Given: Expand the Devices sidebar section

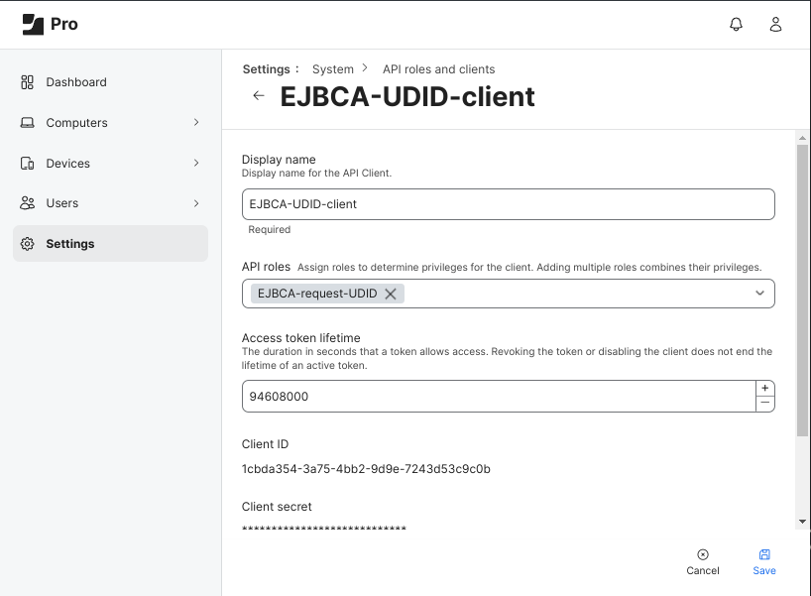Looking at the screenshot, I should pos(198,163).
